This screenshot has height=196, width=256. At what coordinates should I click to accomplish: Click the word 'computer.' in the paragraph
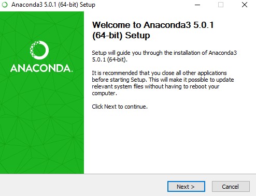pos(104,93)
